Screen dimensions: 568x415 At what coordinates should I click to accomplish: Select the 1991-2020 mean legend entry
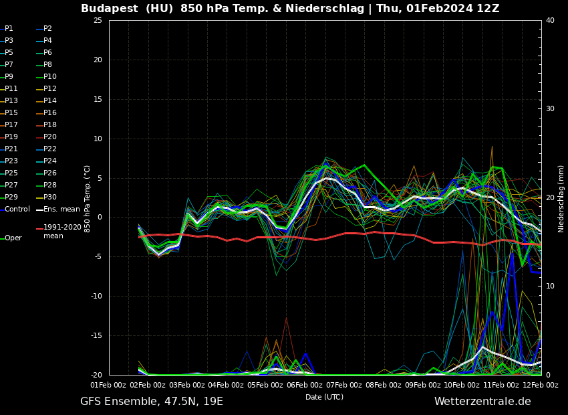click(x=62, y=232)
